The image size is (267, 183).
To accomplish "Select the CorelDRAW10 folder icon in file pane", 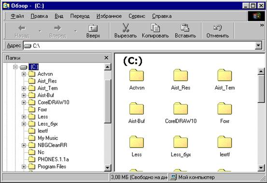I will 181,109.
